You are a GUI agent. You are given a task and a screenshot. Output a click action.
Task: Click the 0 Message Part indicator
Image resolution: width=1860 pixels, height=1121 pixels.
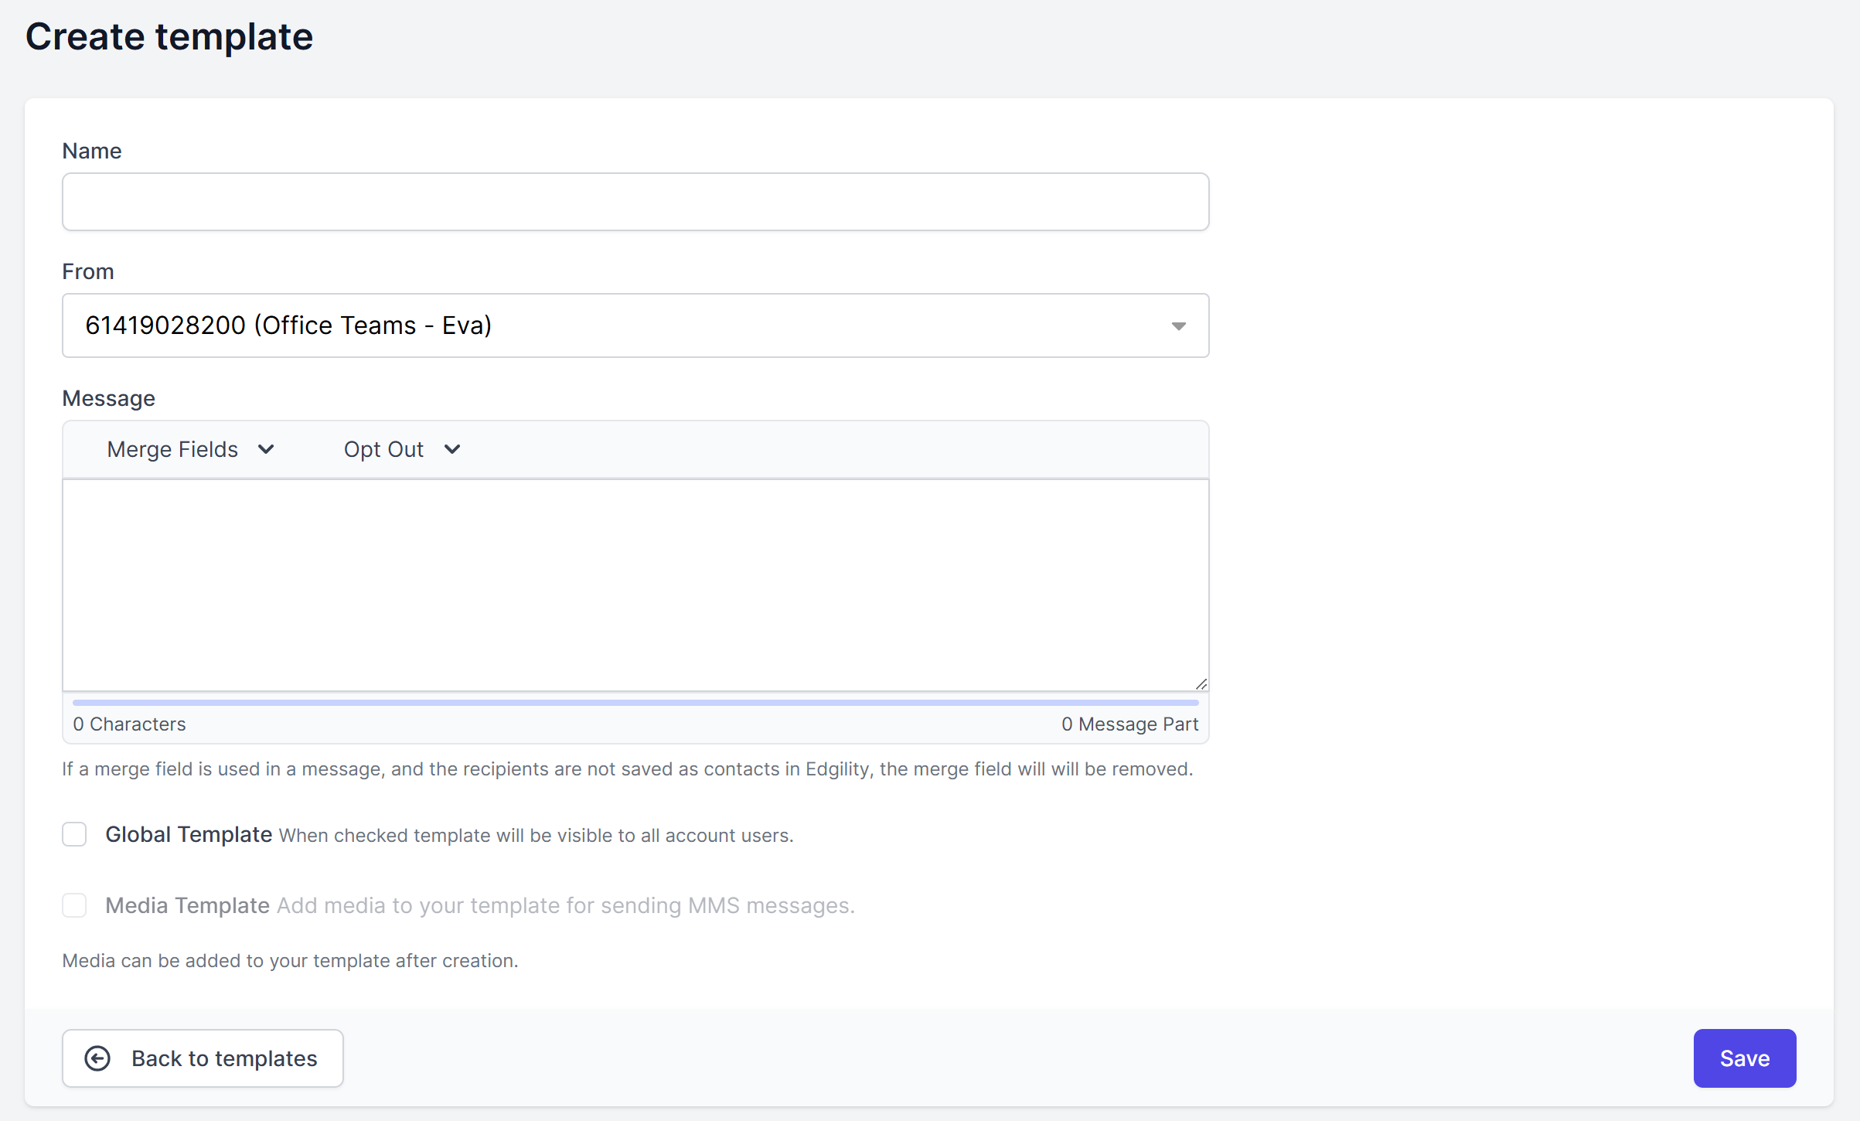click(1129, 724)
